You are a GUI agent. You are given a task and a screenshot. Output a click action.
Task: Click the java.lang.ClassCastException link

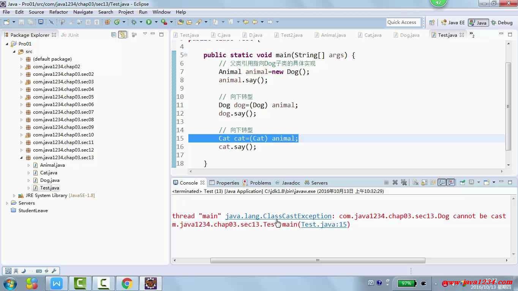(278, 216)
